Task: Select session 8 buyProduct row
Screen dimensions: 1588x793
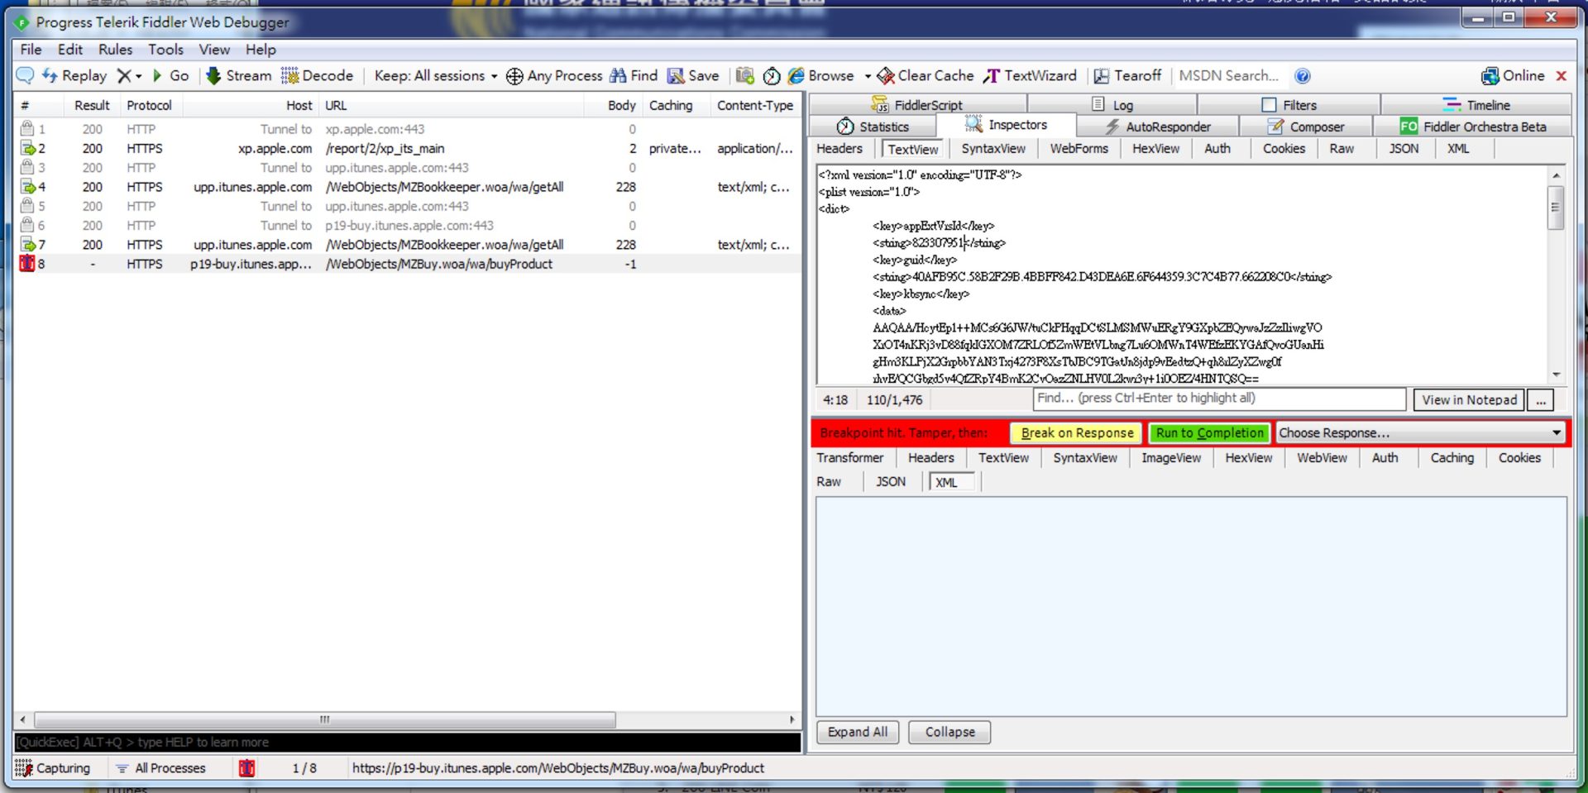Action: coord(408,265)
